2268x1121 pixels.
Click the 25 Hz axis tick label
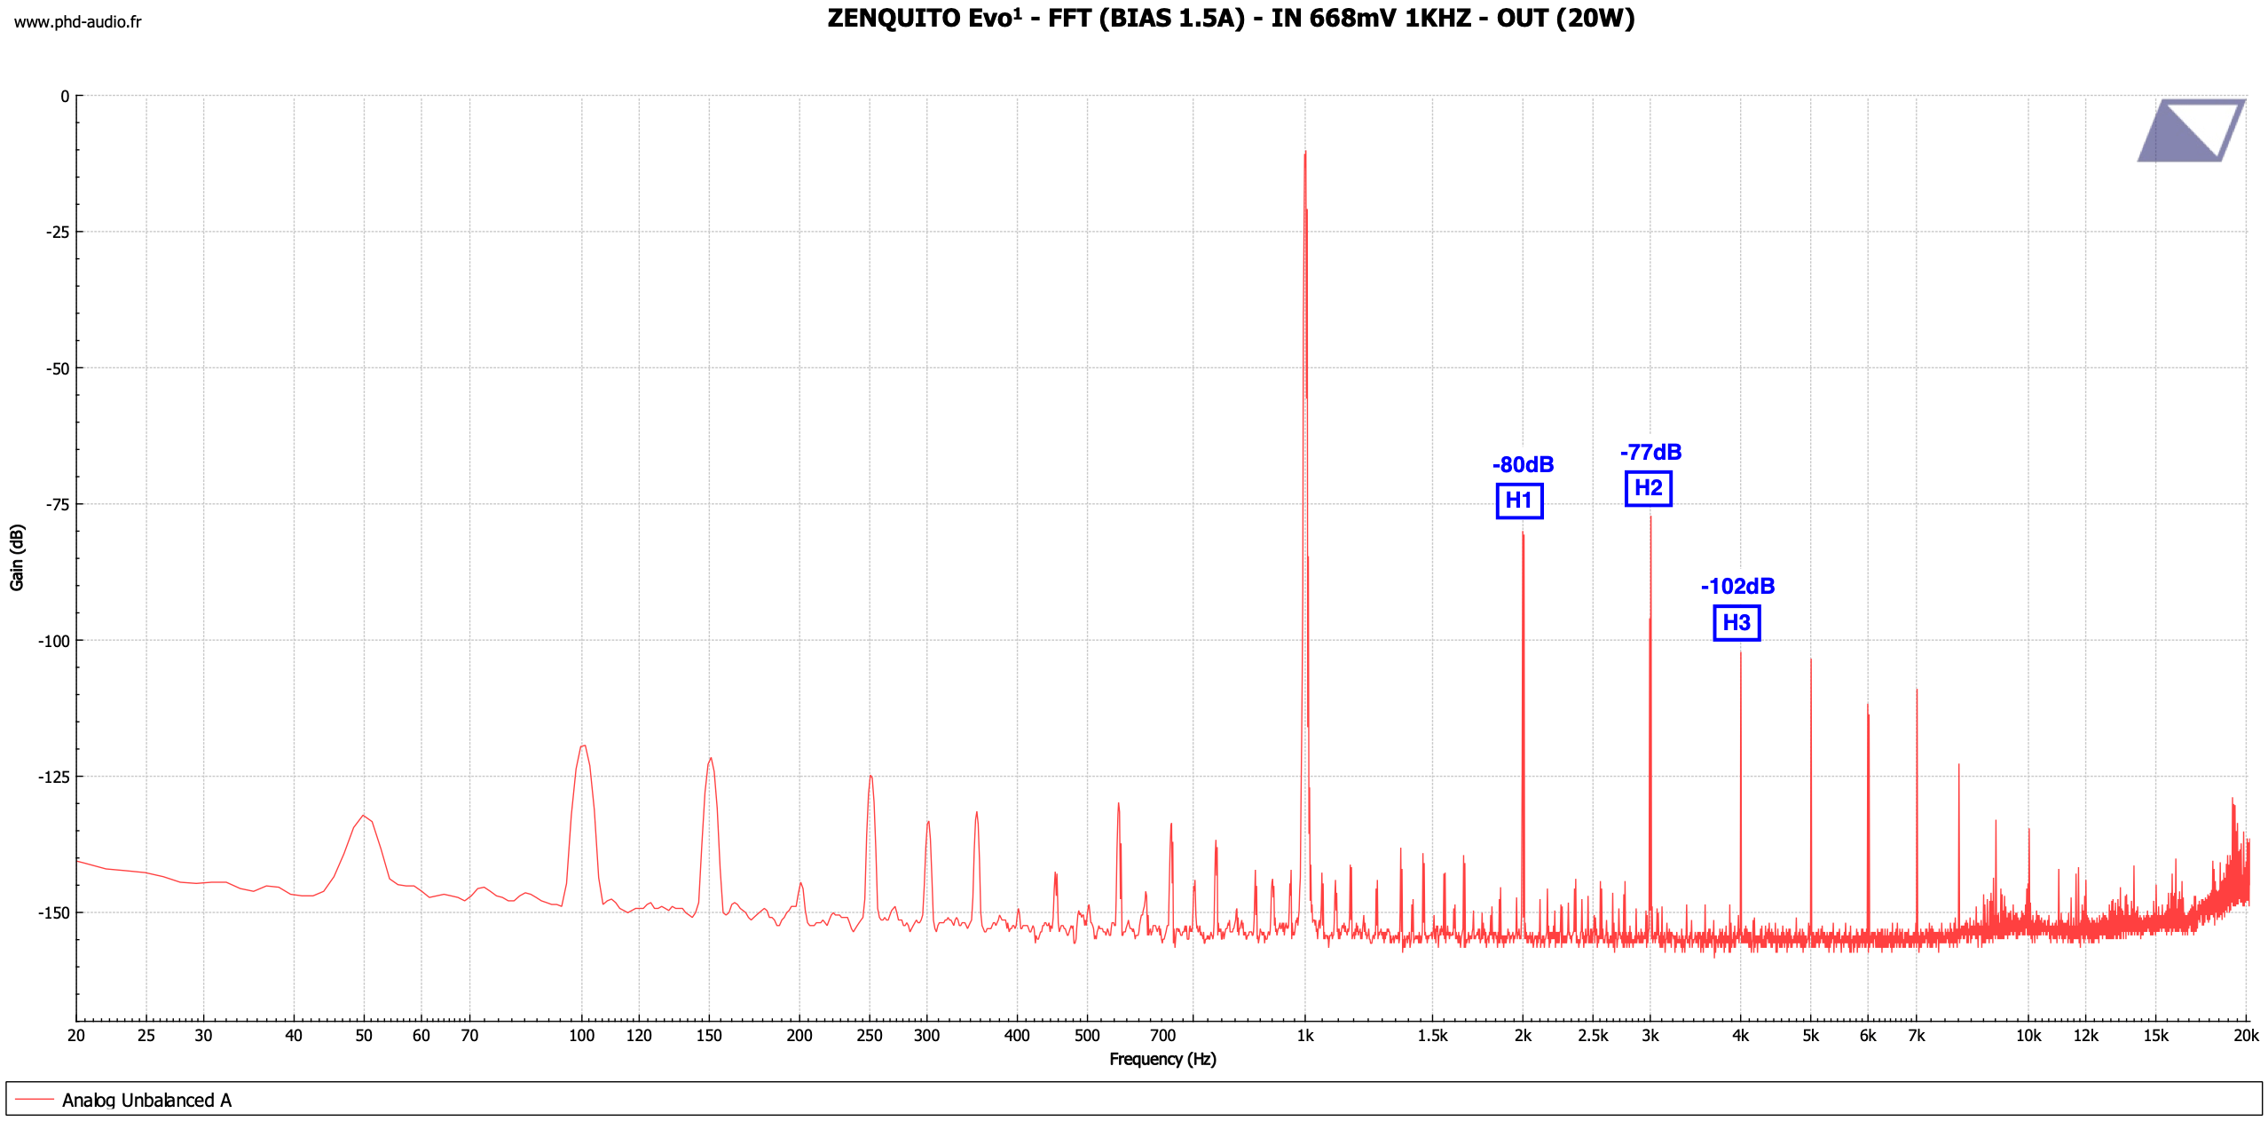[x=146, y=1036]
